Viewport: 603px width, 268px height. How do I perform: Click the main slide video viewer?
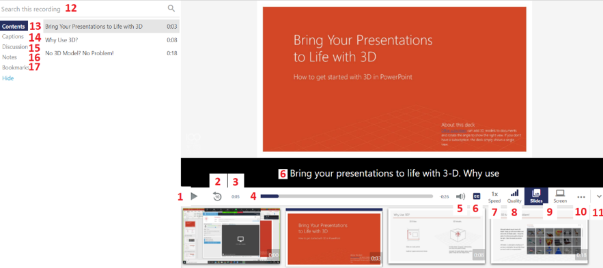click(394, 79)
